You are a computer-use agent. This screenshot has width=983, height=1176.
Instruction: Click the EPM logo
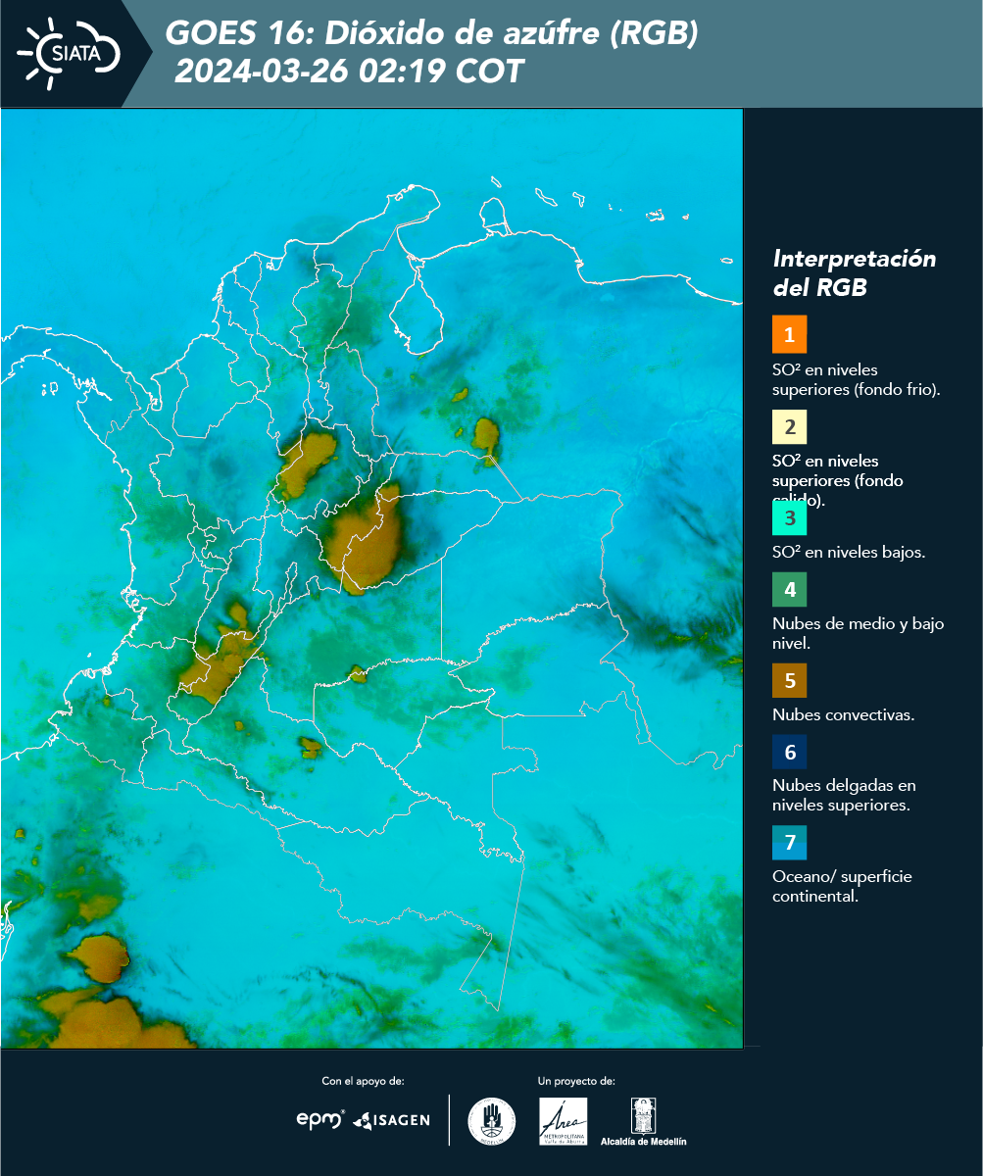(320, 1119)
